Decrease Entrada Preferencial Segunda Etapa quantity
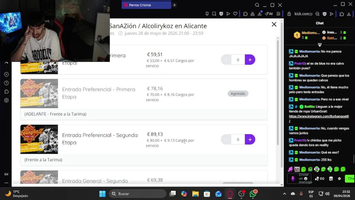355x200 pixels. click(226, 139)
